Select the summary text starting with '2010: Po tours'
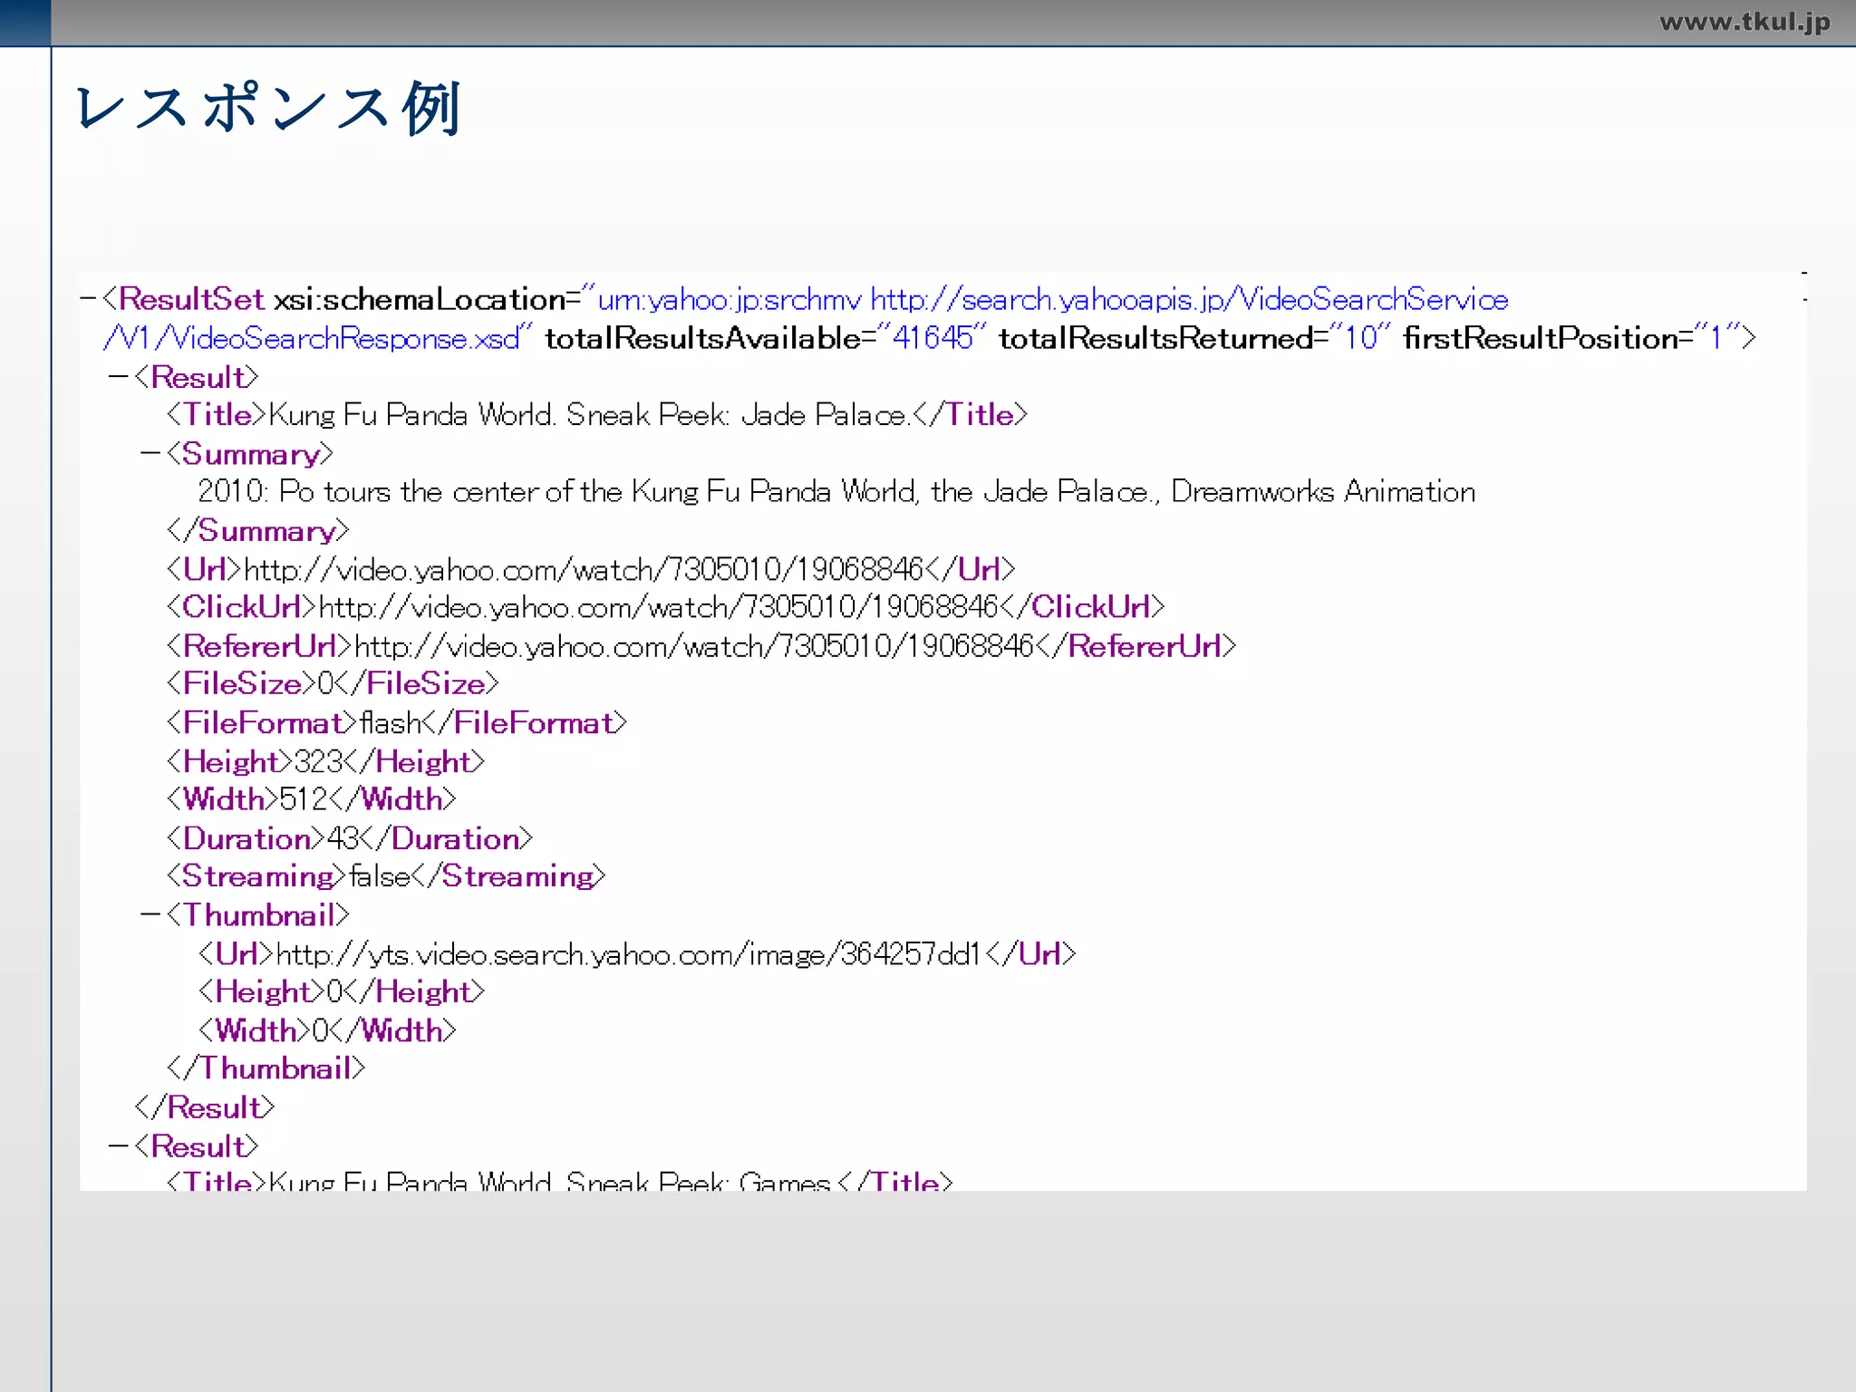 [x=836, y=492]
